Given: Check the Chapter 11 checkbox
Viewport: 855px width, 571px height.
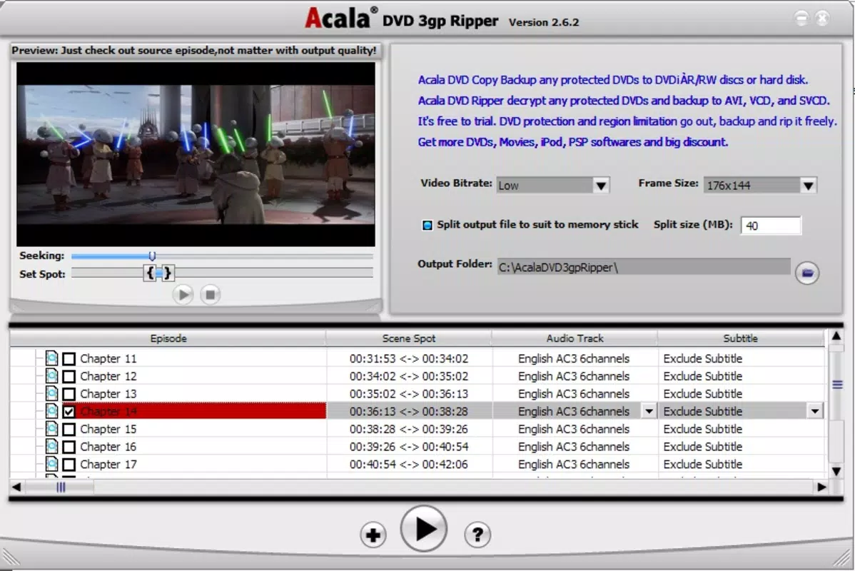Looking at the screenshot, I should click(x=69, y=359).
